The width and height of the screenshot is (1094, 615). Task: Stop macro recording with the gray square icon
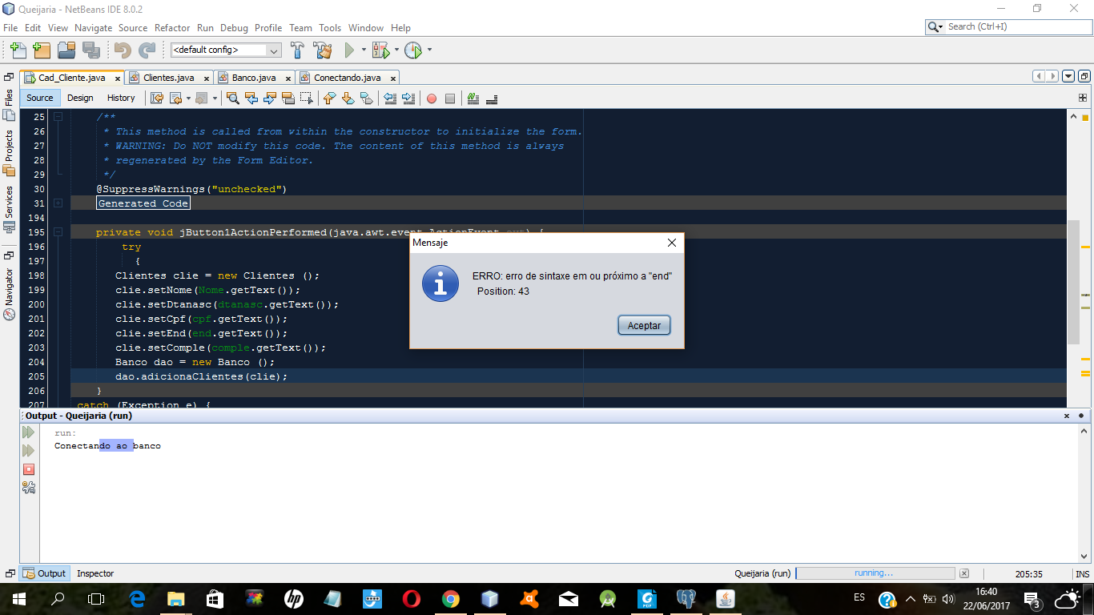450,98
